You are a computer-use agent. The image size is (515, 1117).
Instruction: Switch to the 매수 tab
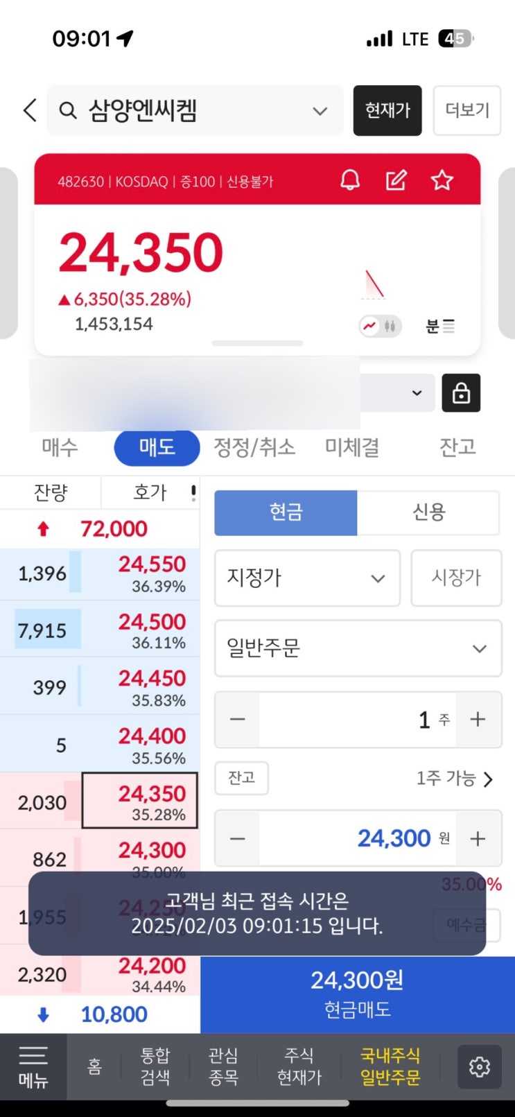(60, 447)
